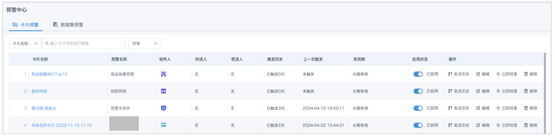Switch to the 数据集预警 tab
Viewport: 555px width, 139px height.
click(68, 25)
